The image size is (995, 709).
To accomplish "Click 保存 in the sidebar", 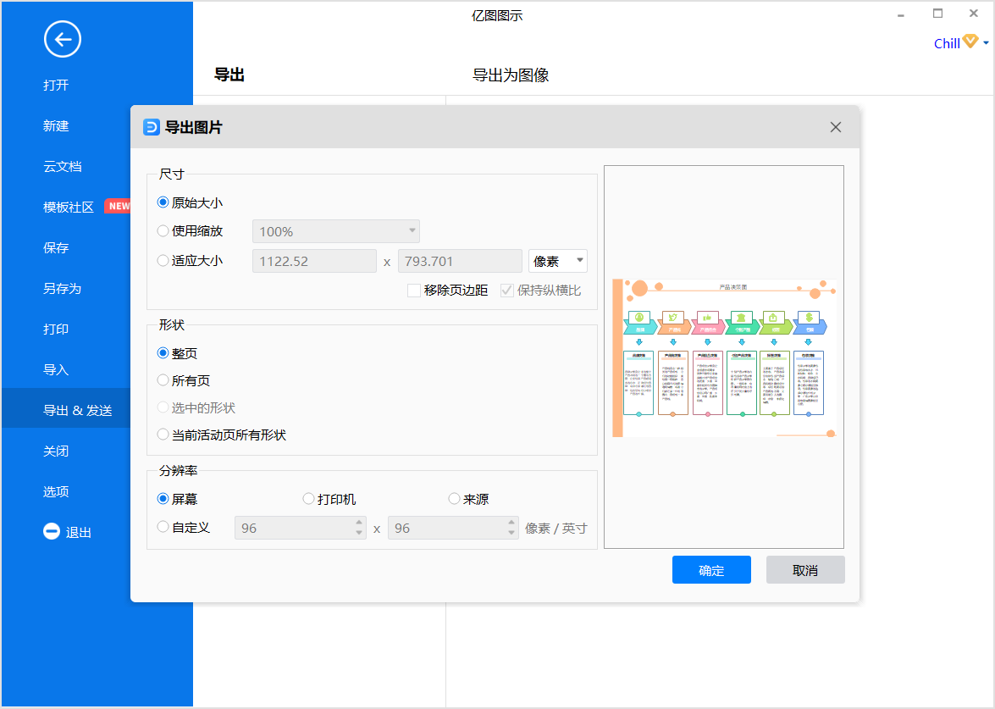I will tap(56, 247).
